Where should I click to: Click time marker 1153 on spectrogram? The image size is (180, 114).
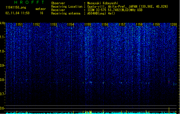(54, 25)
